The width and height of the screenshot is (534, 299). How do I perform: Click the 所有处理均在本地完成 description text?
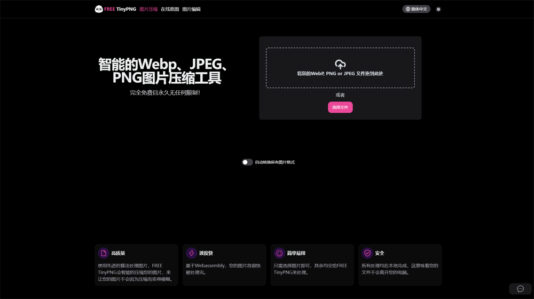point(400,269)
